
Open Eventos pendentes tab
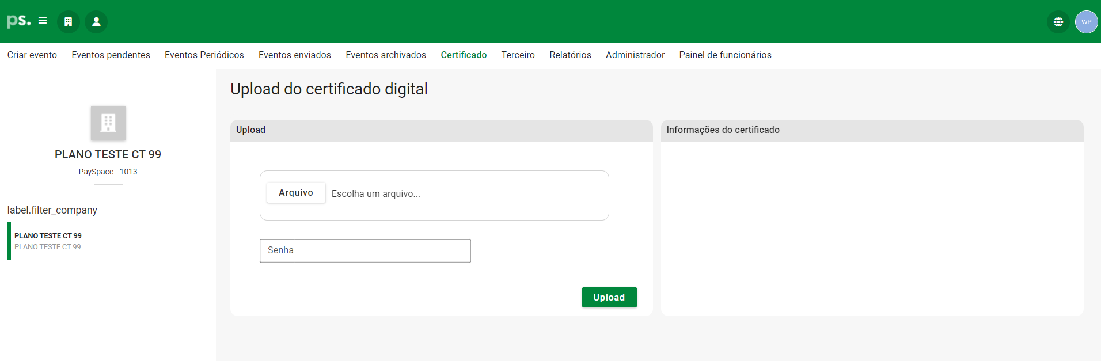(x=111, y=55)
